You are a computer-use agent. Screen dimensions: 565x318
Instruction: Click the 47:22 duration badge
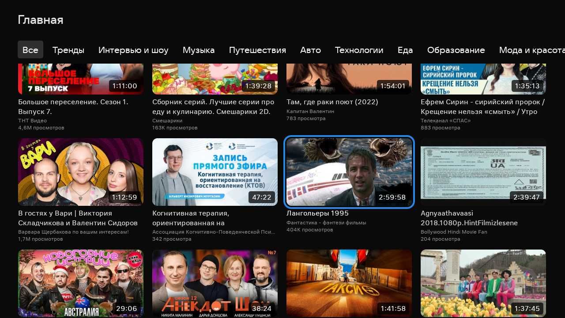[261, 197]
